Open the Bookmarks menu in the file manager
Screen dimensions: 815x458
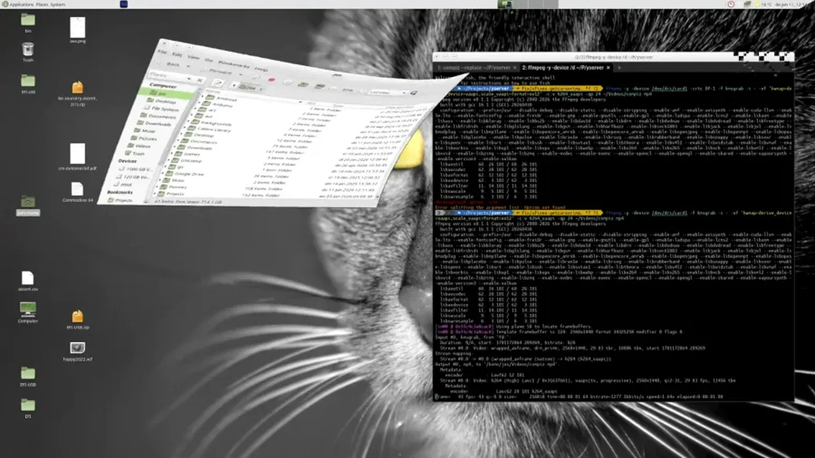tap(234, 65)
